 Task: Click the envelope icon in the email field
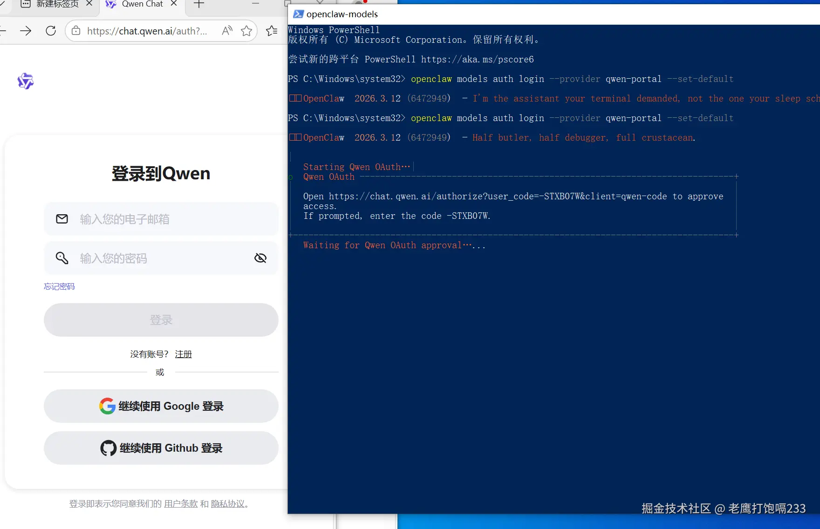[62, 219]
